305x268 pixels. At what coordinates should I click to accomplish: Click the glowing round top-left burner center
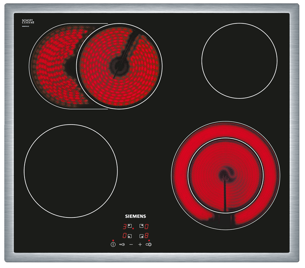coord(119,66)
